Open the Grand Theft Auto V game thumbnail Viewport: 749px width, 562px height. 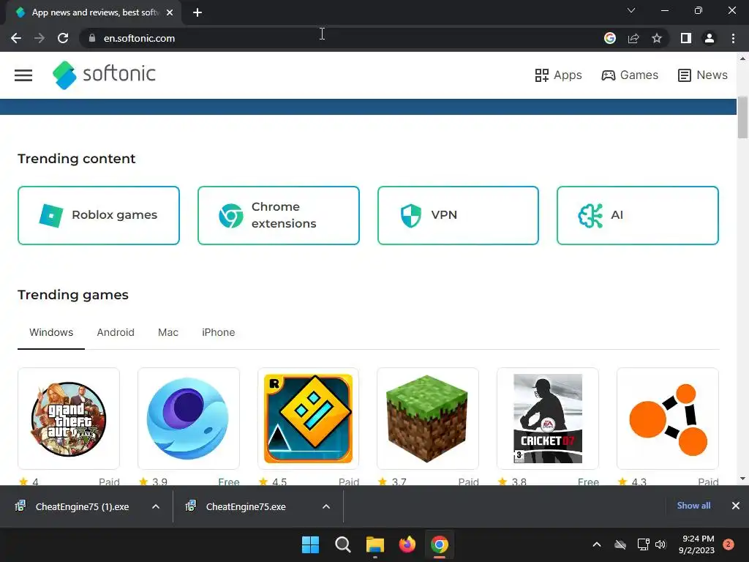coord(69,419)
